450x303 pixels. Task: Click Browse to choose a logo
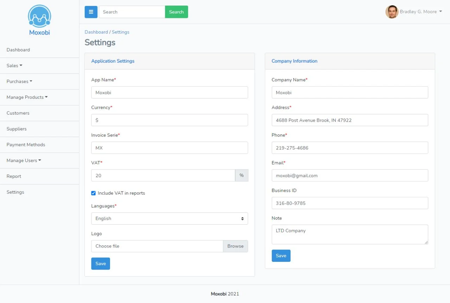pos(236,246)
